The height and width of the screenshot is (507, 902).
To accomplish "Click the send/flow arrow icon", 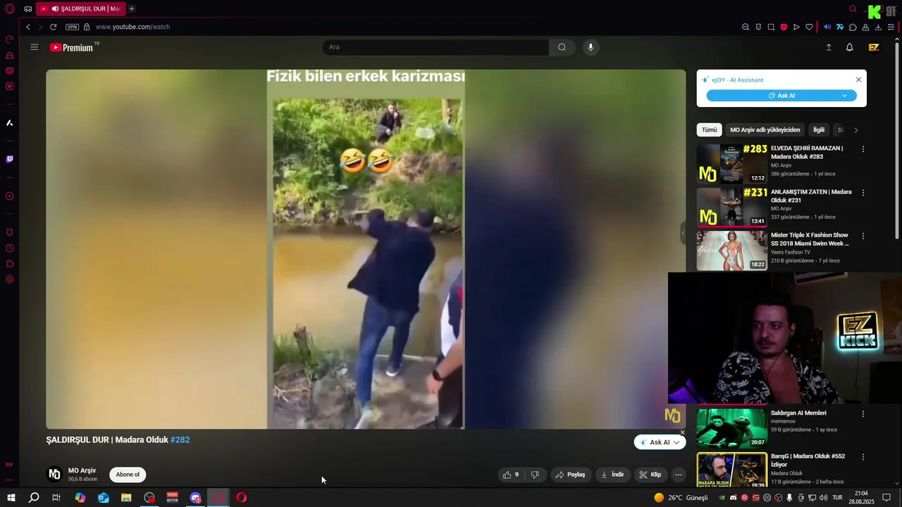I will (796, 27).
